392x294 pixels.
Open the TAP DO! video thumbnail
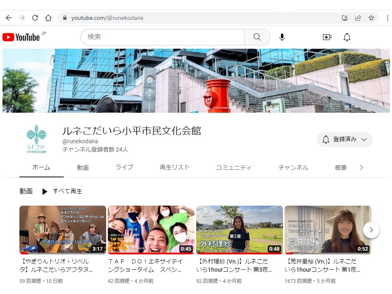tap(151, 230)
